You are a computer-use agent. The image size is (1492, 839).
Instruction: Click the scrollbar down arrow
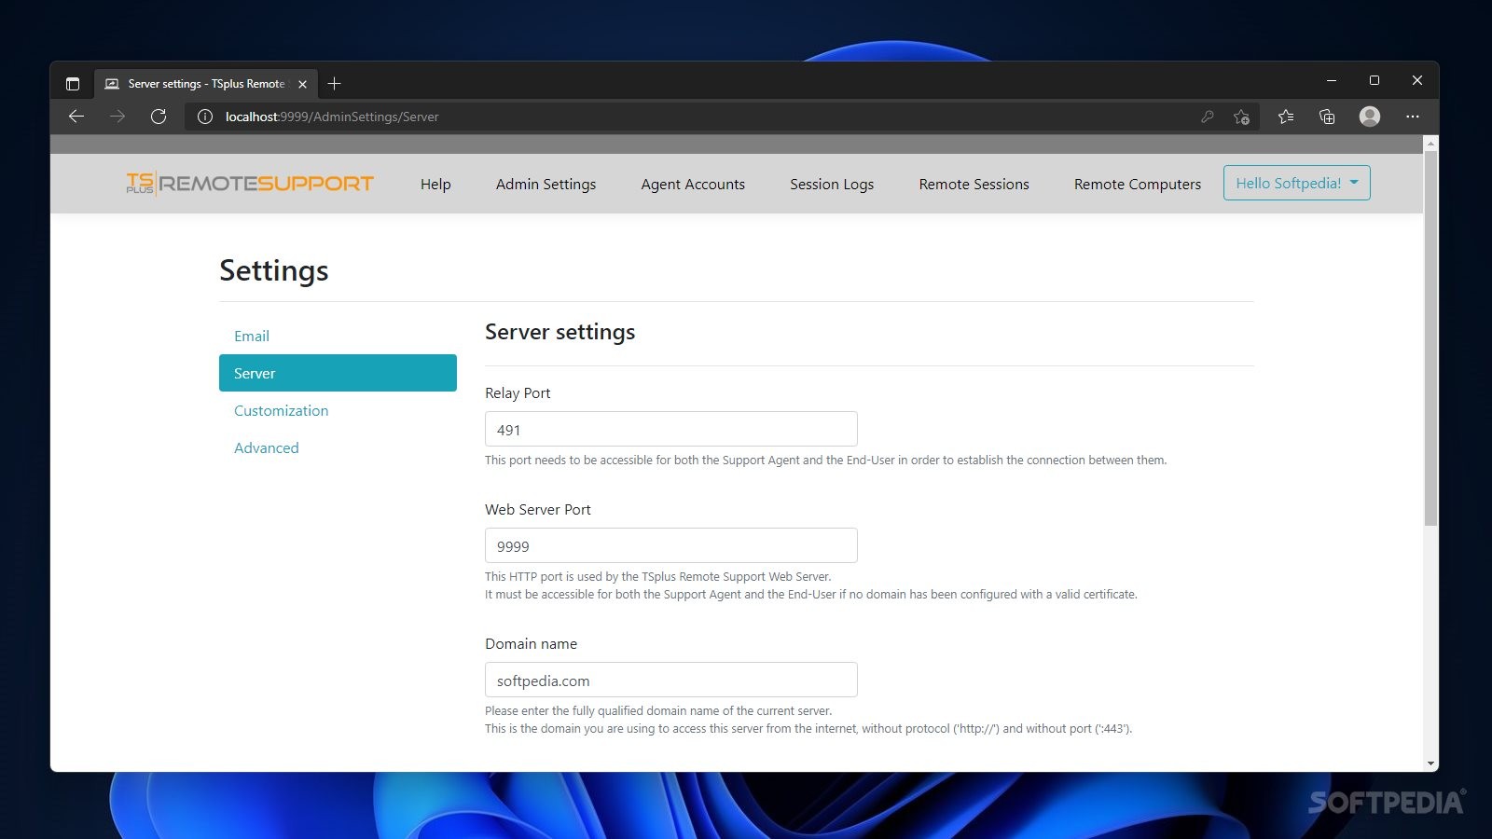click(1430, 763)
